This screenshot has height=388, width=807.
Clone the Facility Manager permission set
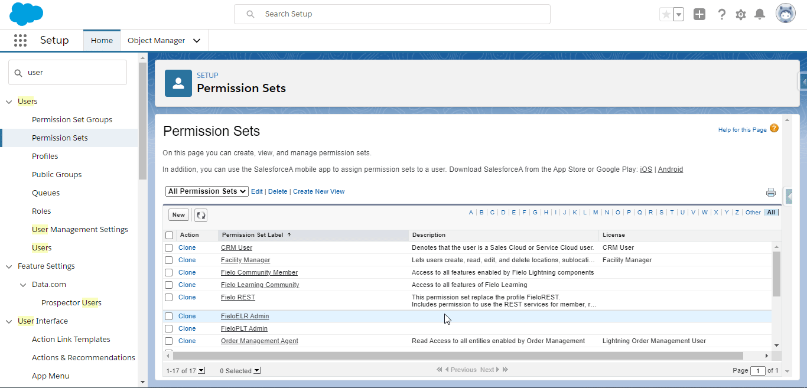(187, 260)
